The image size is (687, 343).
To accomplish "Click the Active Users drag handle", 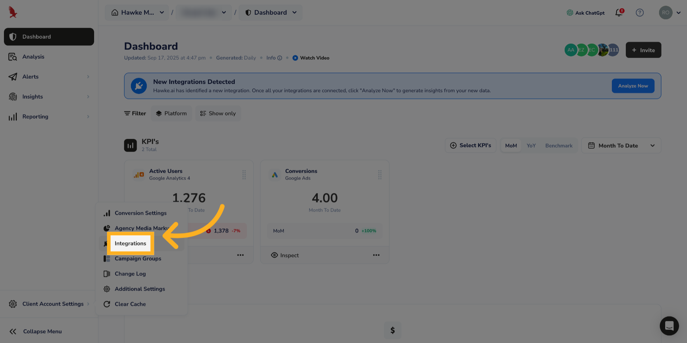I will [x=244, y=175].
